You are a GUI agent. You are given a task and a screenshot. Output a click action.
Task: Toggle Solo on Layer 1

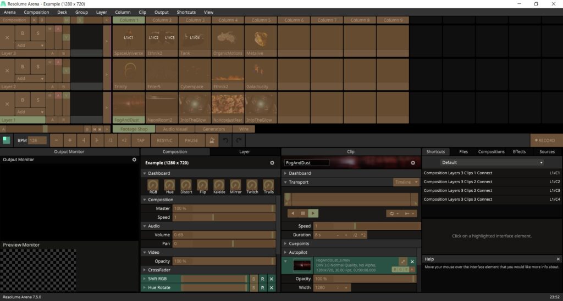tap(38, 100)
